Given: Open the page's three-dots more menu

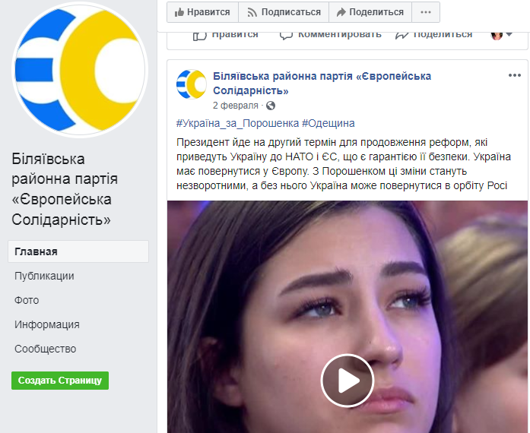Looking at the screenshot, I should pos(426,12).
